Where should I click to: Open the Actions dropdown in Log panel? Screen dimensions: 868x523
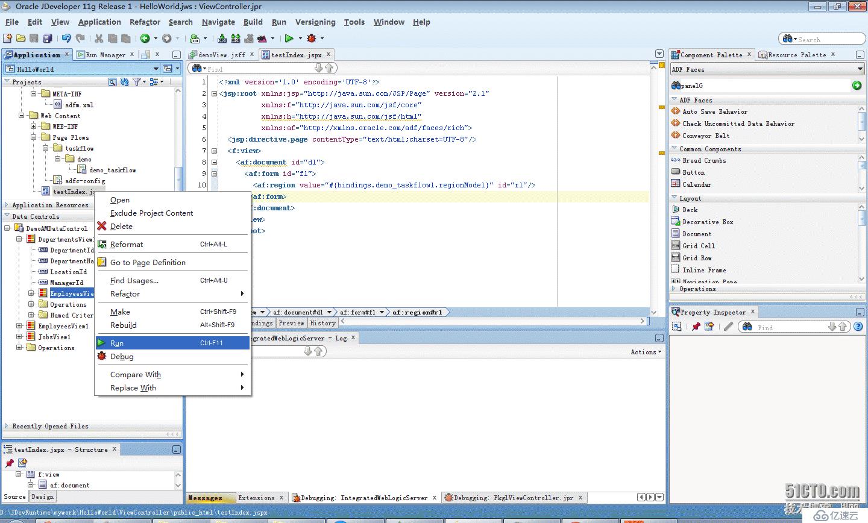click(646, 352)
